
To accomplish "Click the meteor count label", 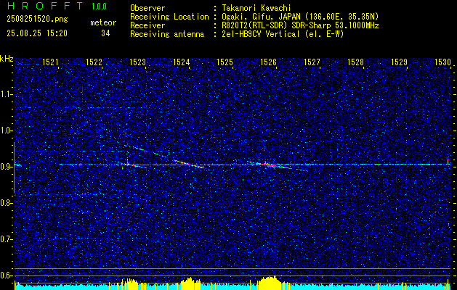I will [x=103, y=22].
